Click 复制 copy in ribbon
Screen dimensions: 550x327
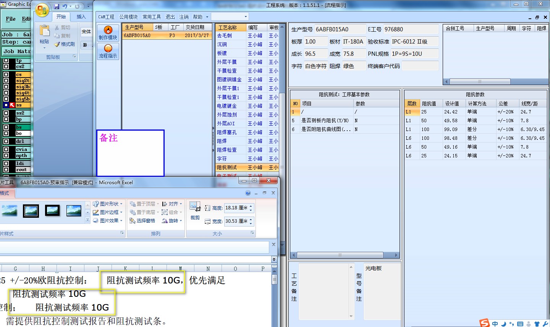pos(63,36)
